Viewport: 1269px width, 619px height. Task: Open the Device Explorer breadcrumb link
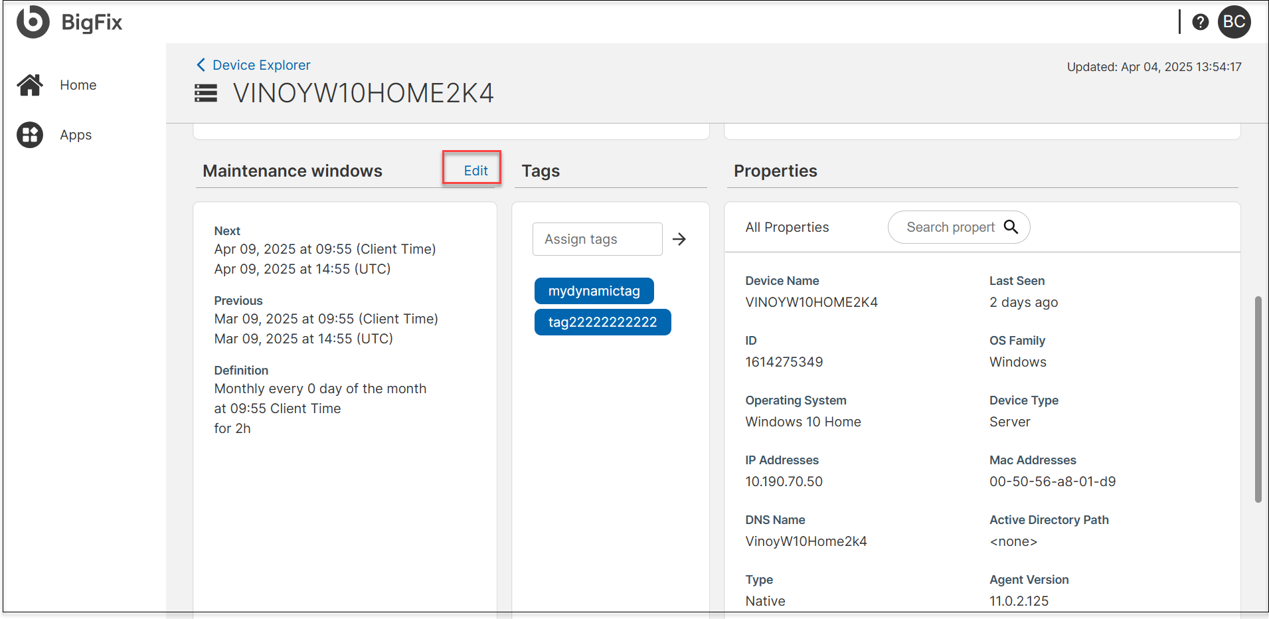click(261, 65)
